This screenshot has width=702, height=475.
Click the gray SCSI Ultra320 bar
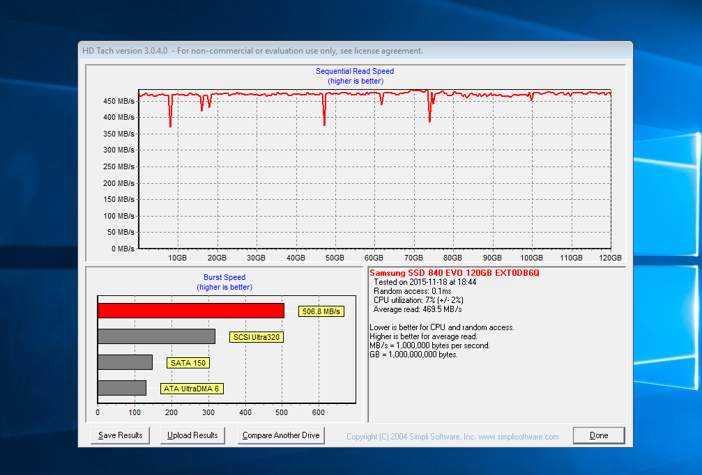[157, 336]
